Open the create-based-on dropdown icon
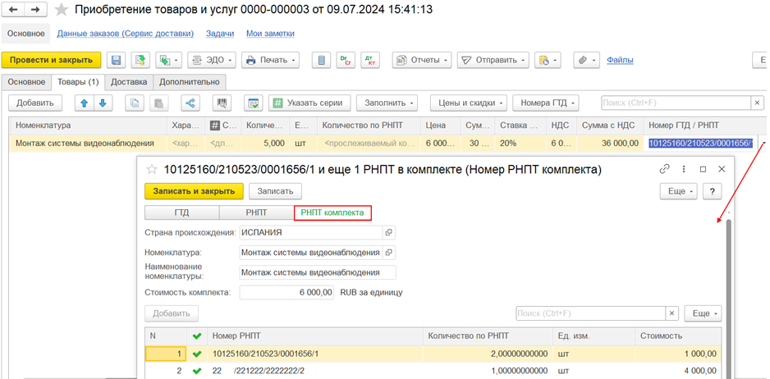770x379 pixels. click(x=168, y=60)
